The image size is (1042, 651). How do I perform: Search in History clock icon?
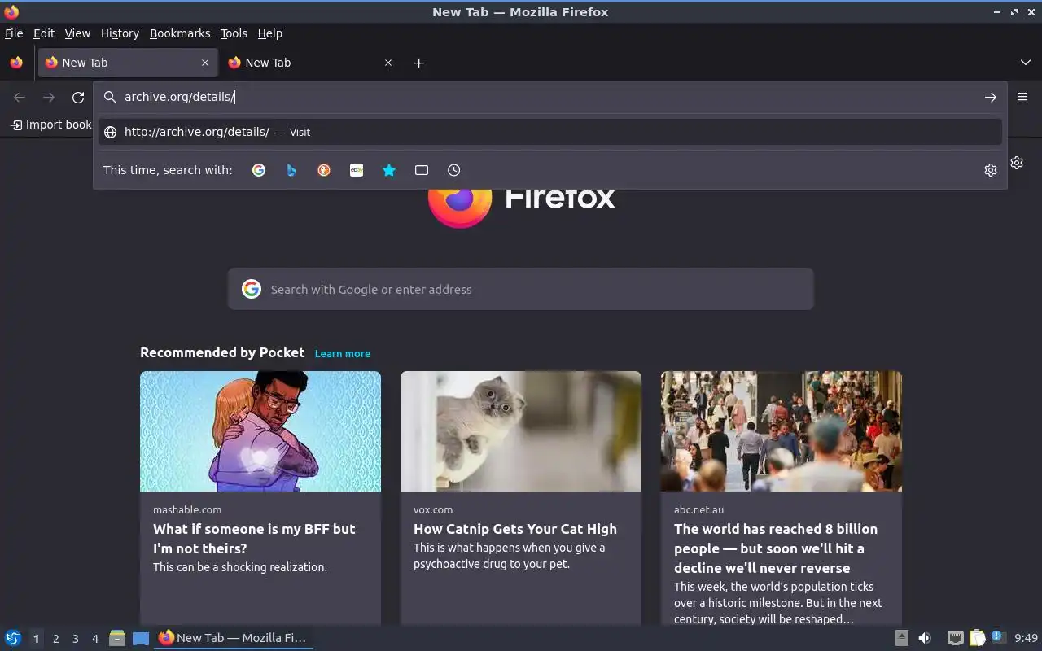pyautogui.click(x=454, y=170)
